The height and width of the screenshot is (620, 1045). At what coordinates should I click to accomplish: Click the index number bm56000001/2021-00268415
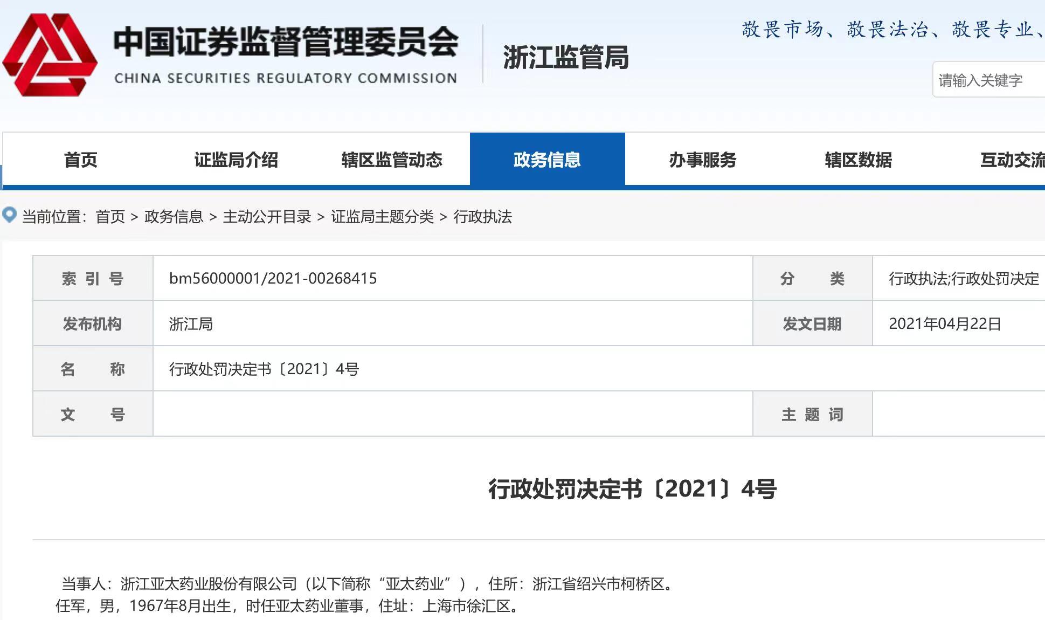pos(273,278)
